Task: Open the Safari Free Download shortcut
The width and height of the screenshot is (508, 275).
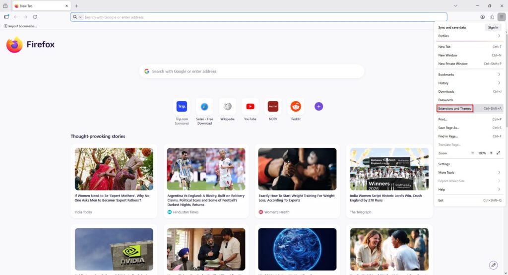Action: pyautogui.click(x=204, y=106)
